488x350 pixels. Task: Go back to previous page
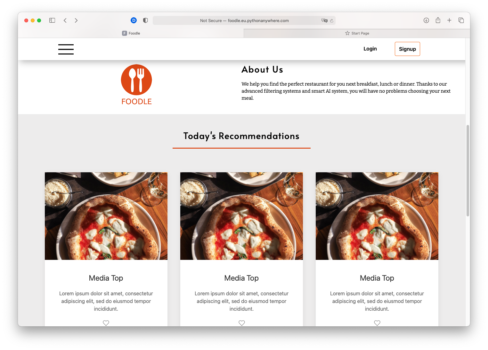[x=65, y=20]
